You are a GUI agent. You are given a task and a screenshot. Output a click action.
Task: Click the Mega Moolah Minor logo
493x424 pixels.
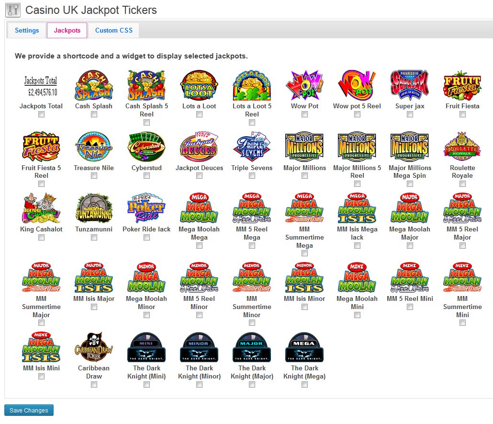click(x=146, y=277)
